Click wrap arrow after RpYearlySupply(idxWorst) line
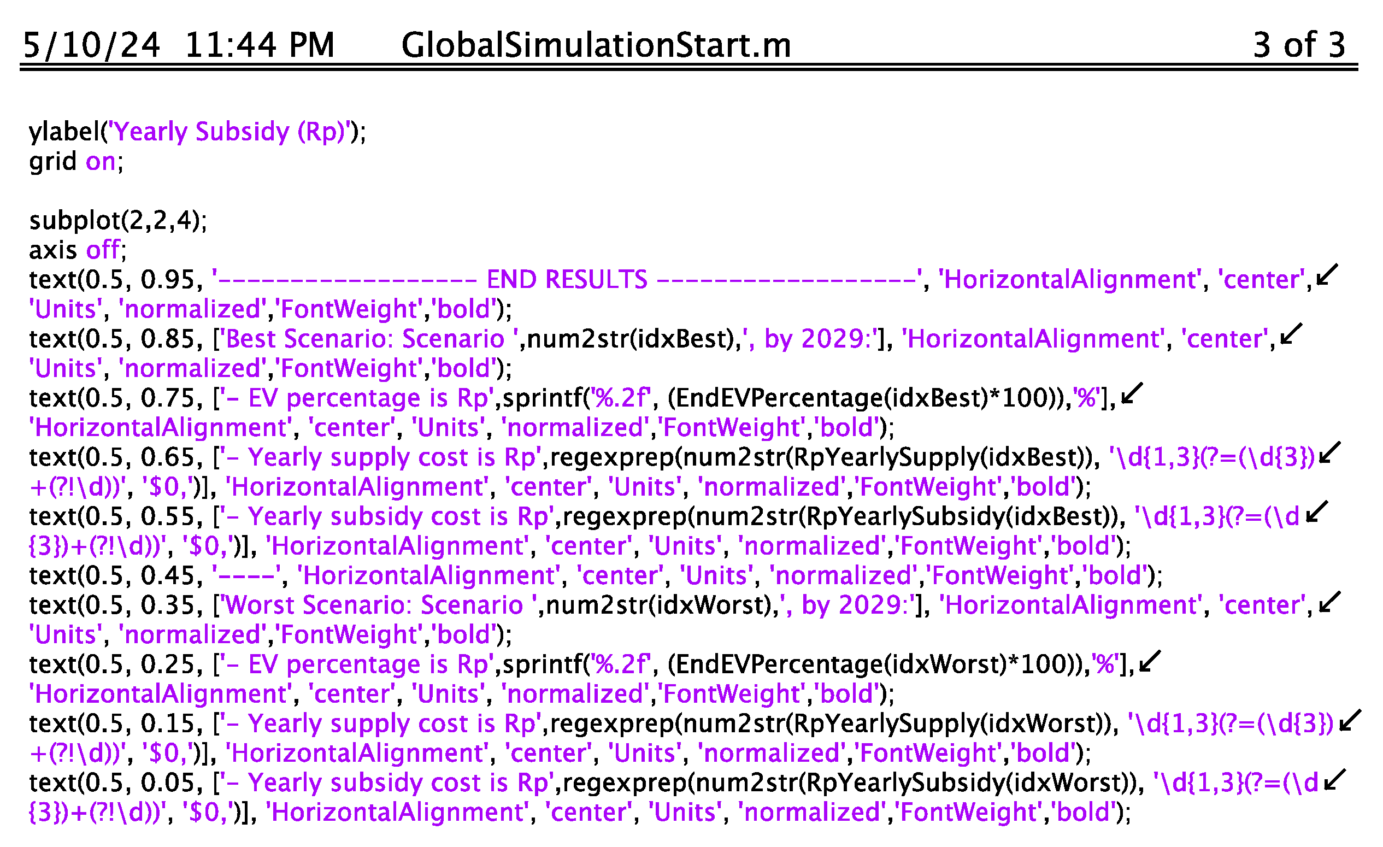This screenshot has height=847, width=1383. pos(1350,720)
